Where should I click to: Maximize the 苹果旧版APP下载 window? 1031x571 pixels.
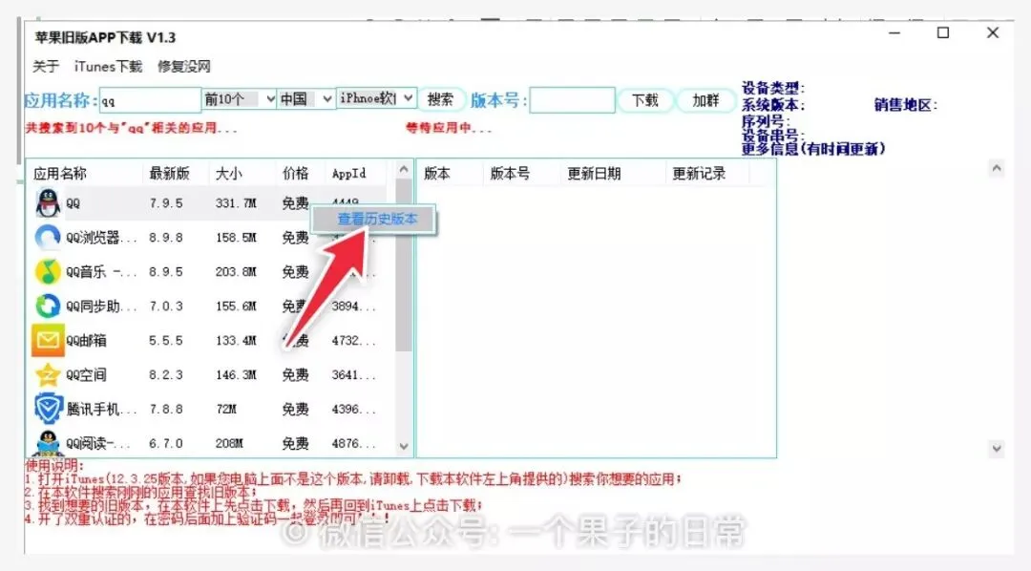(x=943, y=32)
